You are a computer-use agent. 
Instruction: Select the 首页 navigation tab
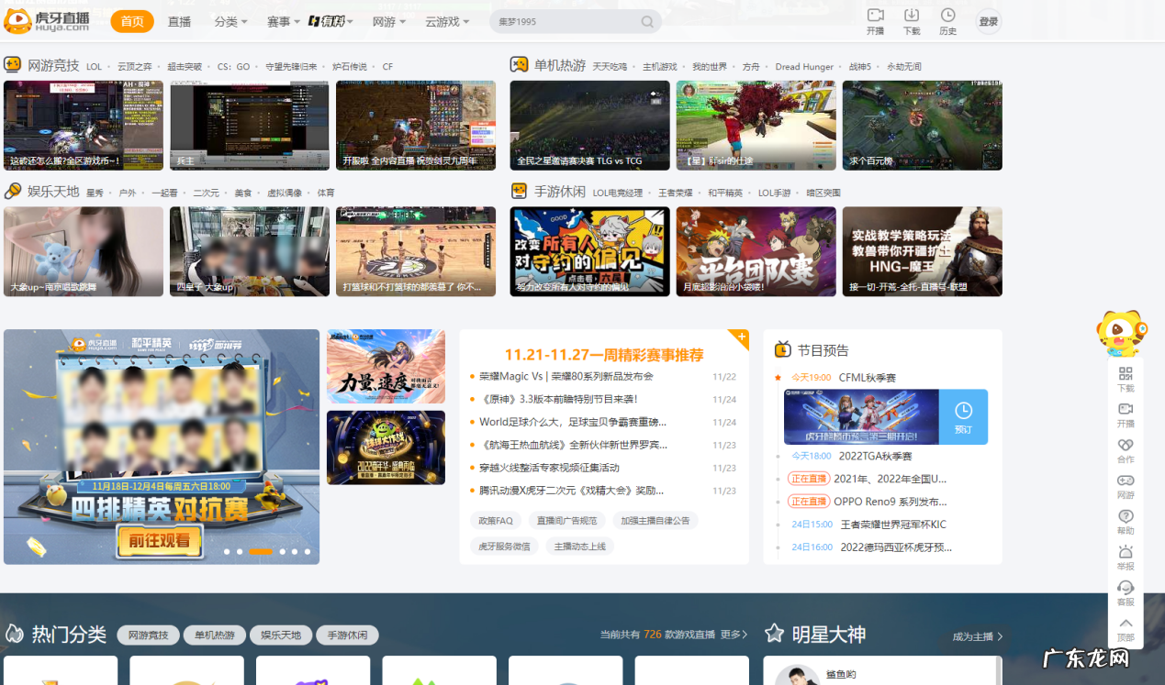click(132, 21)
